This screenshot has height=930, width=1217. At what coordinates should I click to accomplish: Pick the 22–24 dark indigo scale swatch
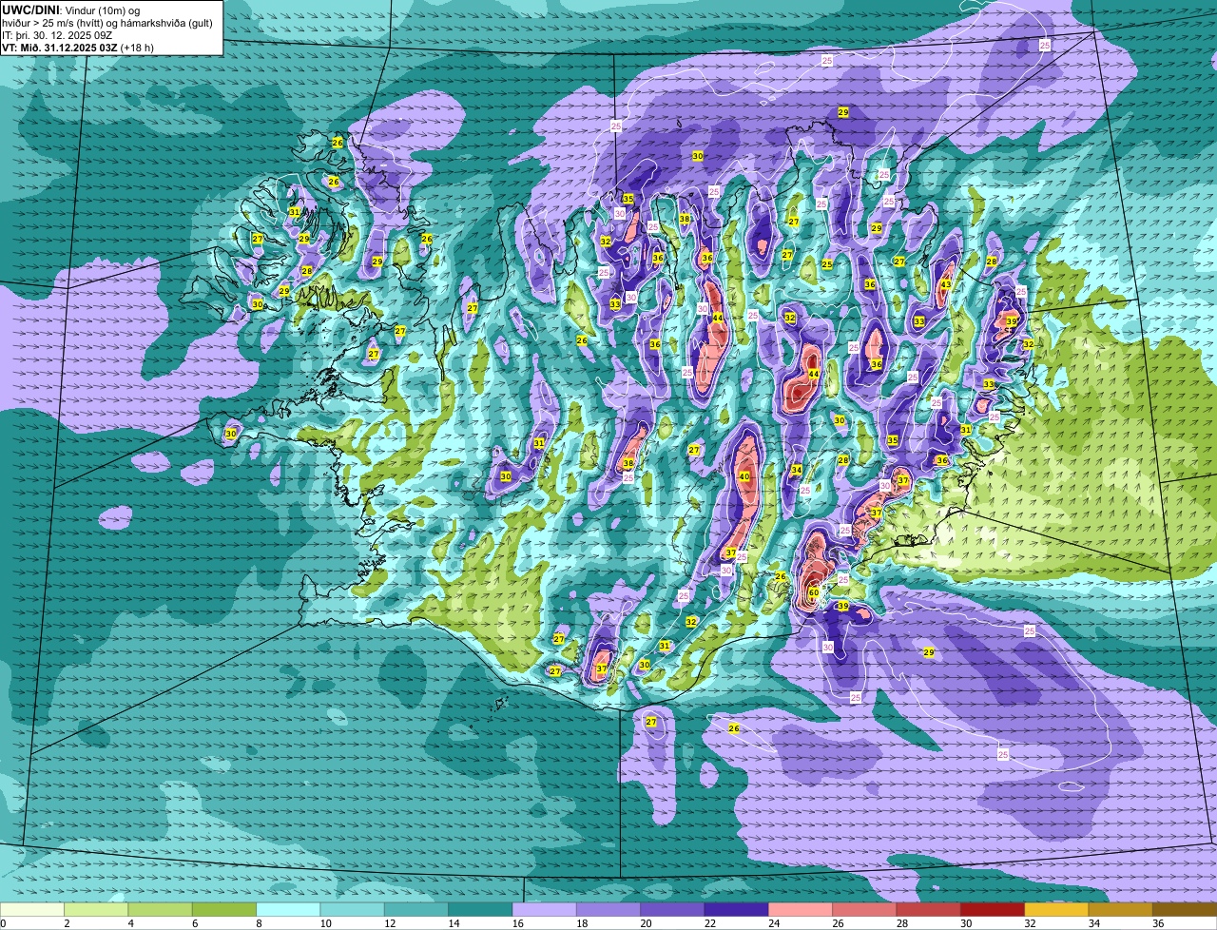click(736, 909)
